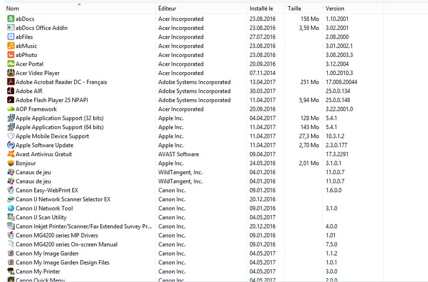This screenshot has width=428, height=282.
Task: Click the 27.07.2016 date for abFiles
Action: (x=263, y=37)
